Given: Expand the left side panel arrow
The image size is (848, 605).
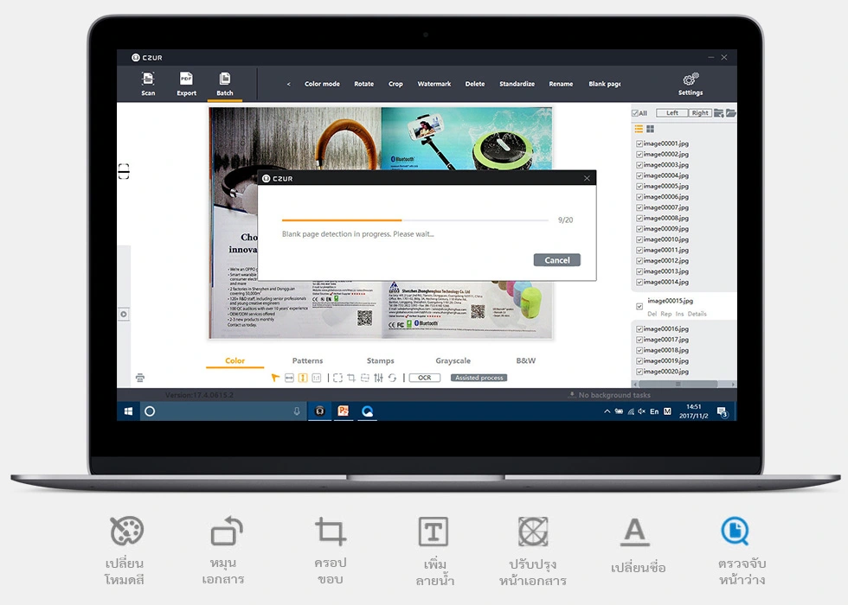Looking at the screenshot, I should 124,314.
